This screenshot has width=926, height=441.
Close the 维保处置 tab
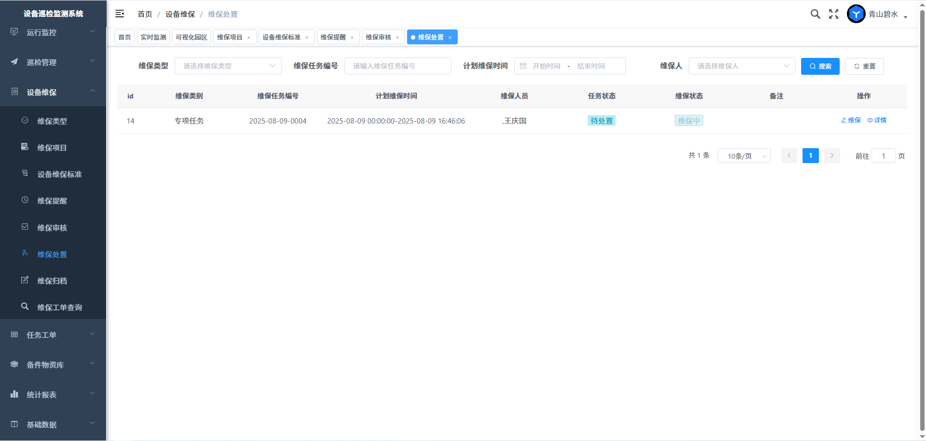(x=450, y=38)
